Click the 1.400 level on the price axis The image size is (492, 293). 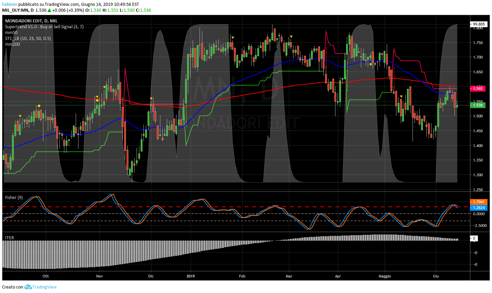click(478, 146)
